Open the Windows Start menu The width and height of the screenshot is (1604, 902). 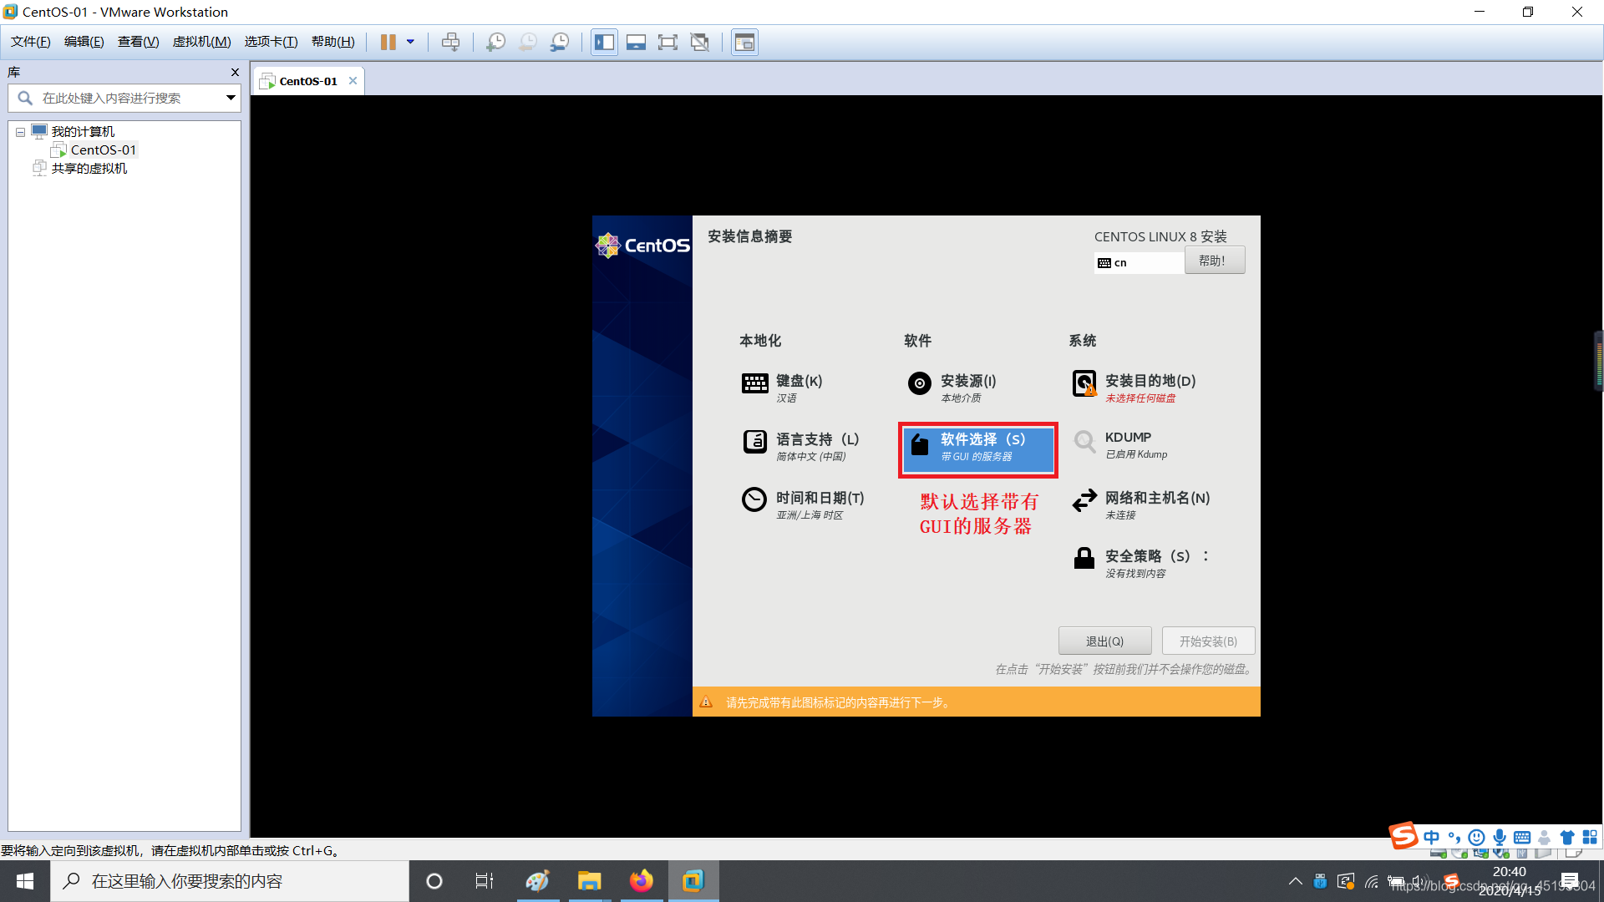(25, 881)
